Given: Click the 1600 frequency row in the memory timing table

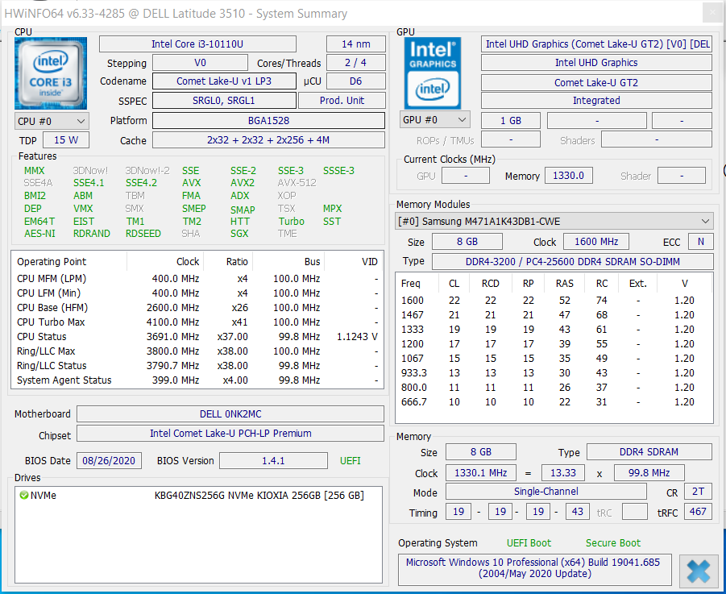Looking at the screenshot, I should coord(554,301).
